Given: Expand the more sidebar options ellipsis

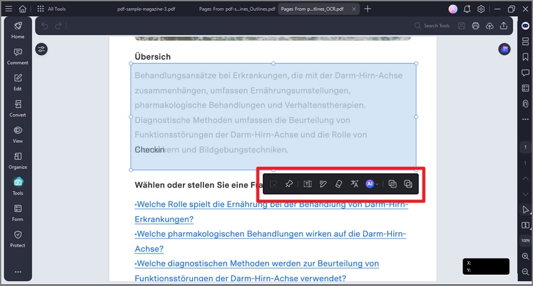Looking at the screenshot, I should tap(17, 272).
